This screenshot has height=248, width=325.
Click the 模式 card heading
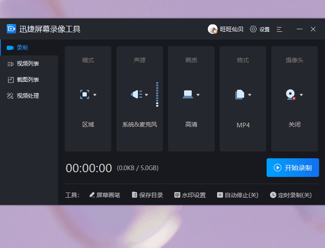click(x=88, y=60)
